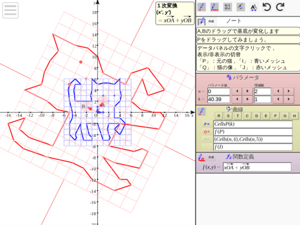
Task: Click the note creation pencil icon
Action: click(x=202, y=21)
